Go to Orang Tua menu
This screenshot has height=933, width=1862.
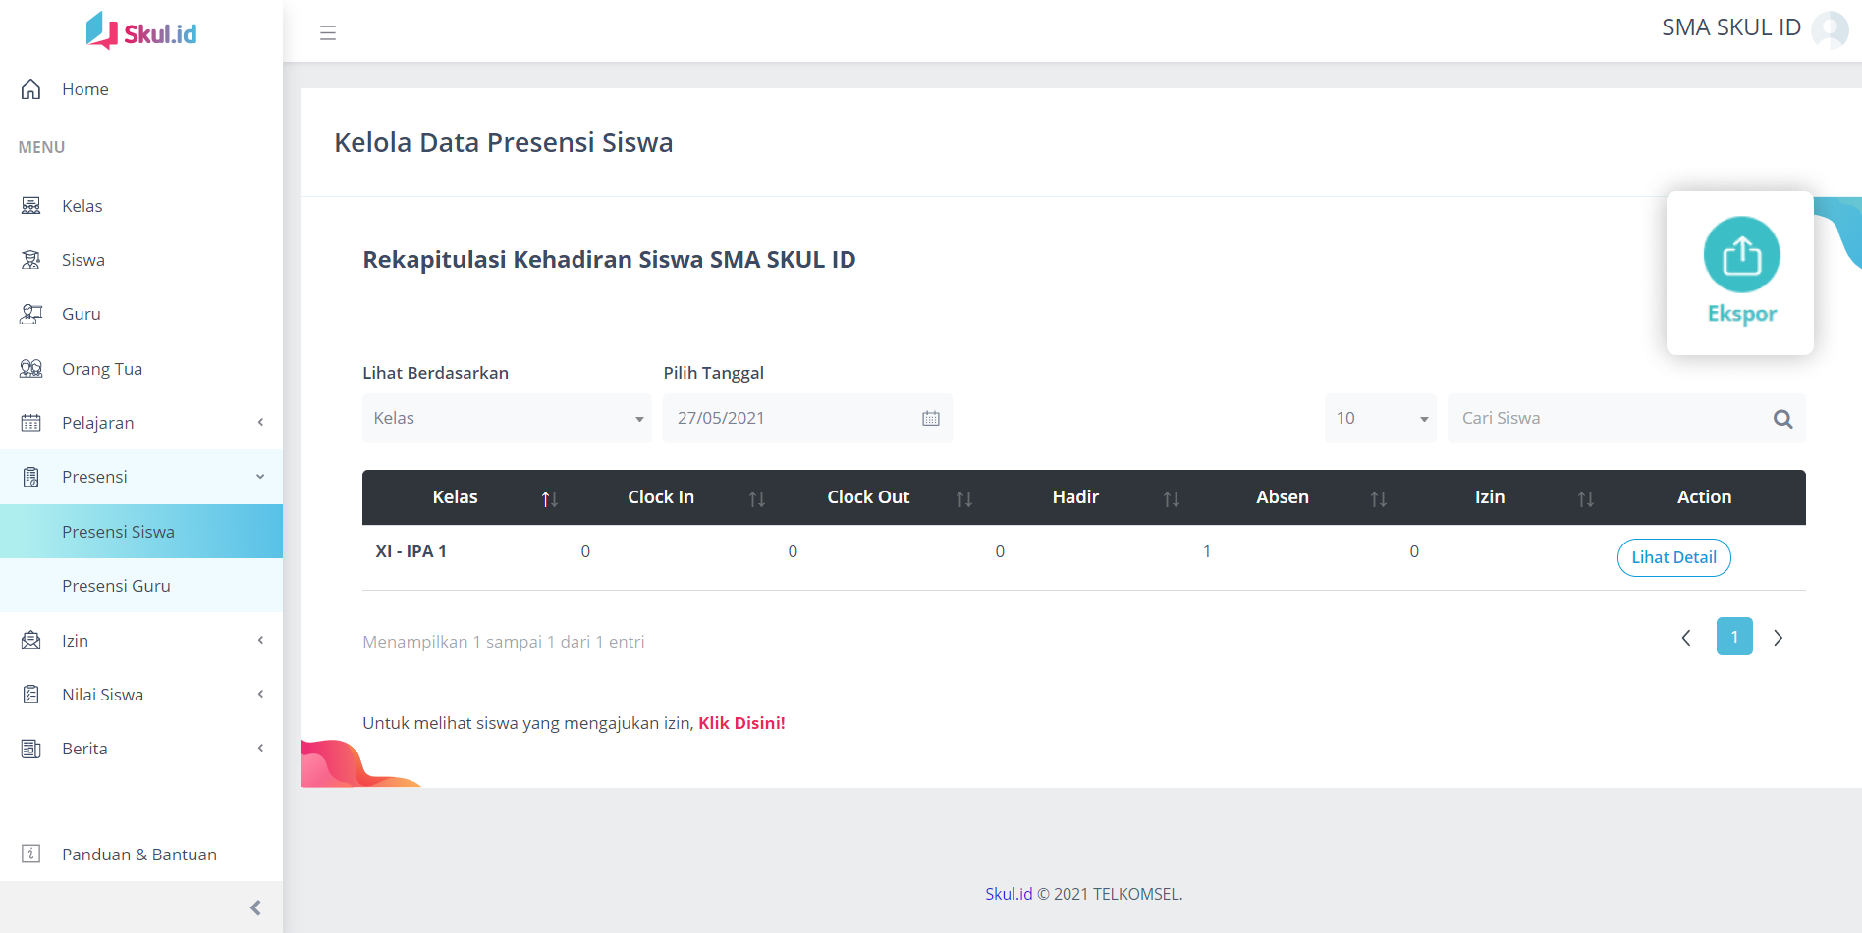click(x=102, y=369)
